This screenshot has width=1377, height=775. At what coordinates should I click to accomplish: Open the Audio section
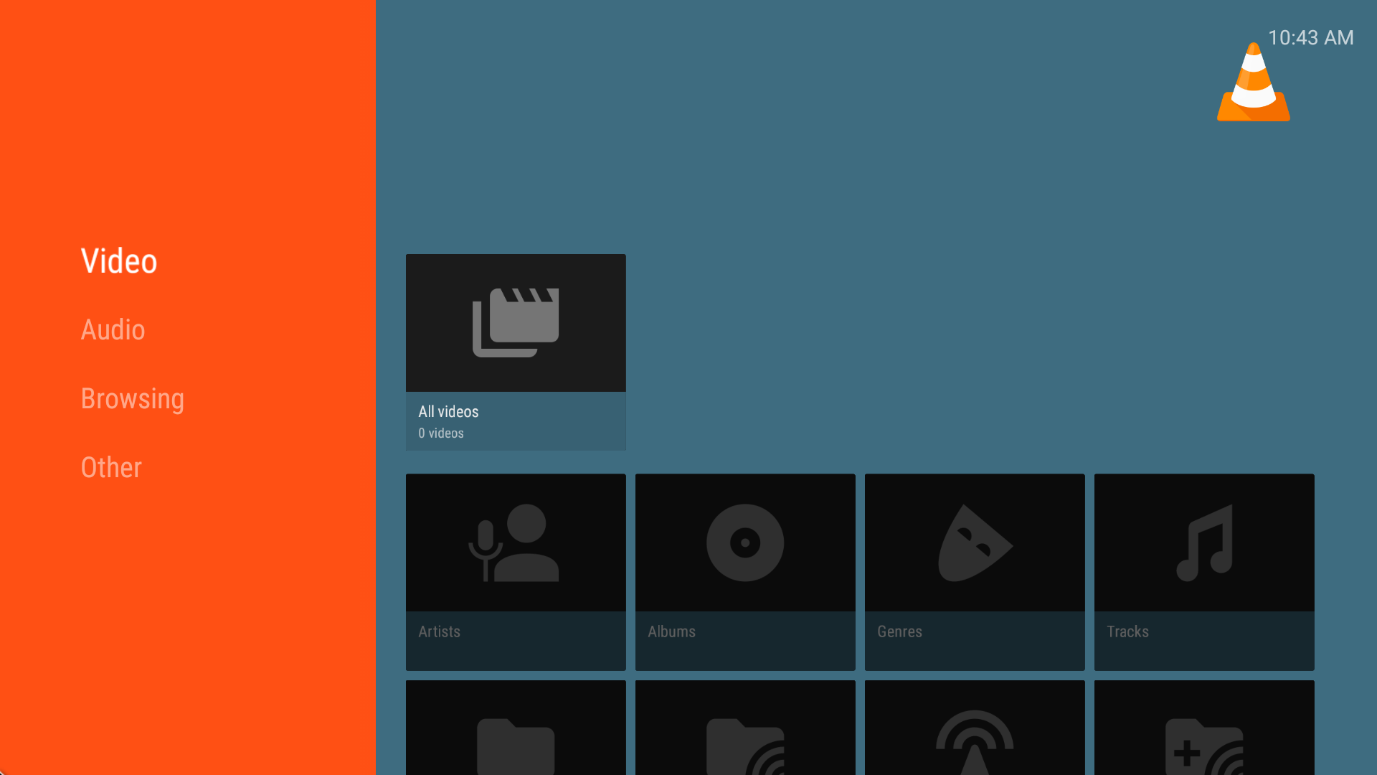[113, 330]
